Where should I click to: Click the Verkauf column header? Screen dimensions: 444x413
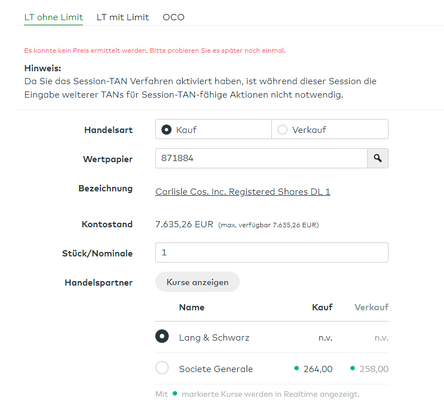click(371, 308)
